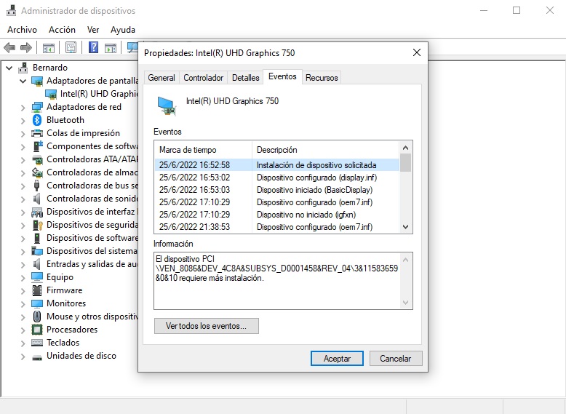Click the Ver todos los eventos button
The width and height of the screenshot is (566, 414).
point(206,326)
